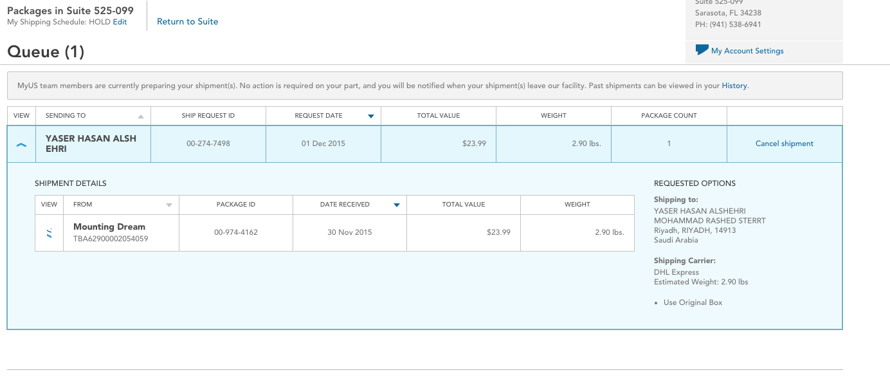The image size is (890, 379).
Task: Sort by the Ship Request ID column header
Action: 208,116
